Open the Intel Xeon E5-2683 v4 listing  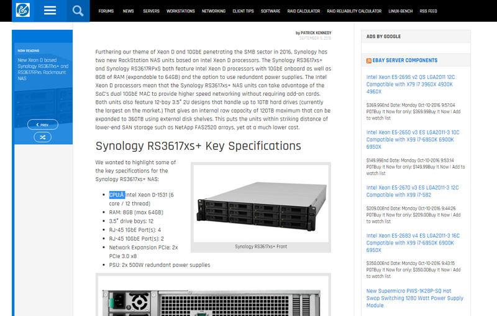tap(413, 243)
